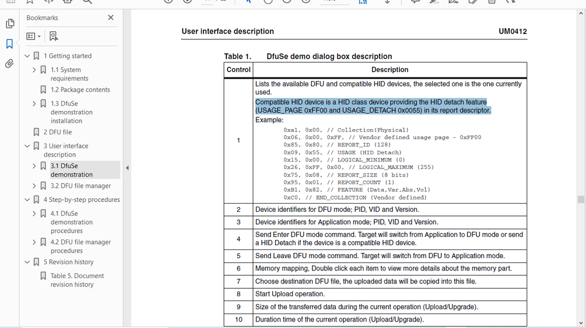Go to '1.2 Package contents' bookmark
The image size is (586, 328).
pos(80,90)
